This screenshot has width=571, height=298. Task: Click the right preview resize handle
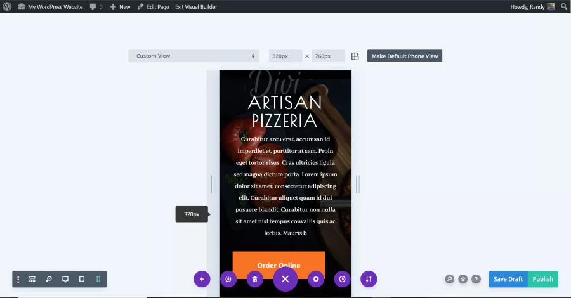click(358, 184)
